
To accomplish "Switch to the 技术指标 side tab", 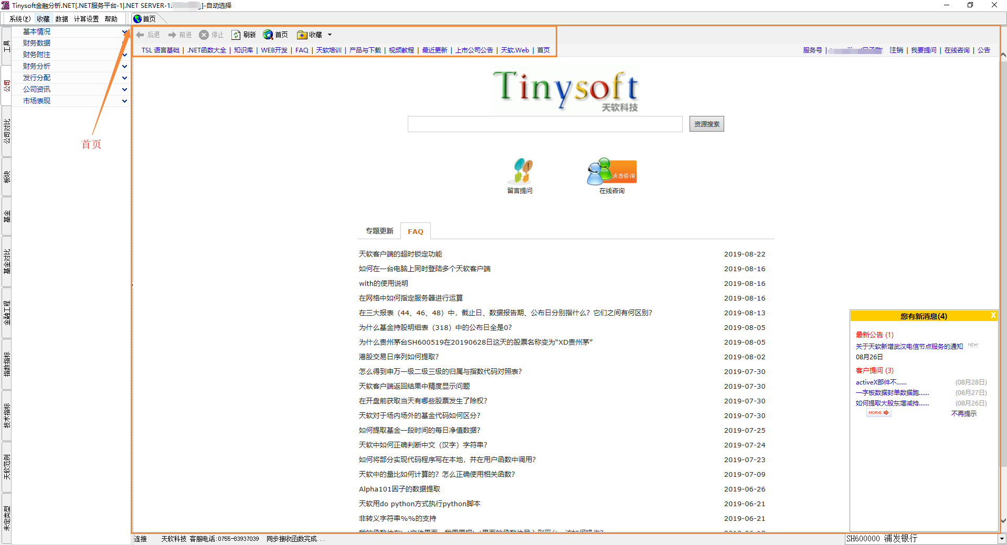I will pyautogui.click(x=6, y=415).
